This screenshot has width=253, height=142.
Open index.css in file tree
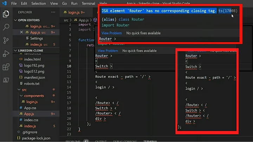pyautogui.click(x=36, y=120)
